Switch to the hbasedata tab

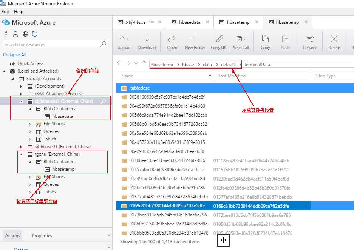point(190,22)
